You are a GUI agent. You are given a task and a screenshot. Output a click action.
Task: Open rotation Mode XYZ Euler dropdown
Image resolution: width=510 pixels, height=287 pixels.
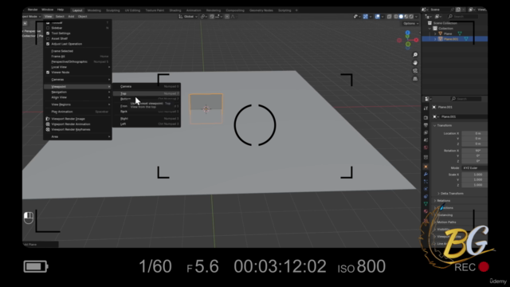474,168
